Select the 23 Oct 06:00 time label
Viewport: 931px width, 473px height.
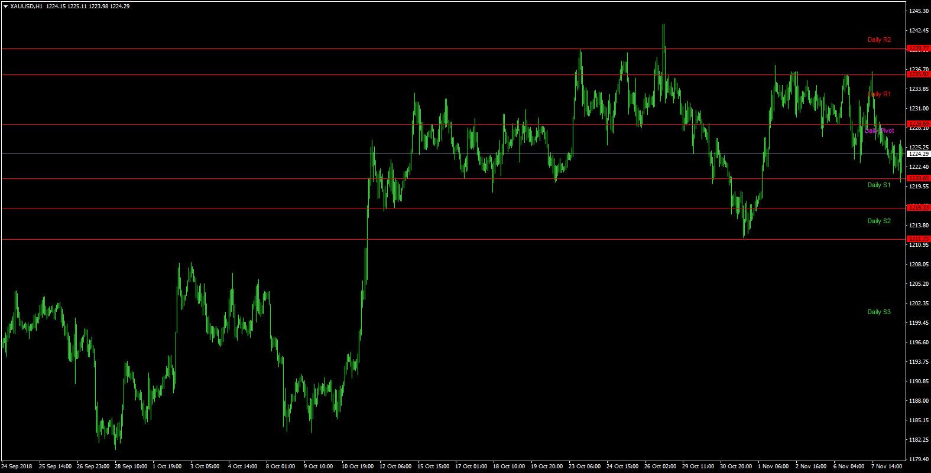[x=585, y=467]
